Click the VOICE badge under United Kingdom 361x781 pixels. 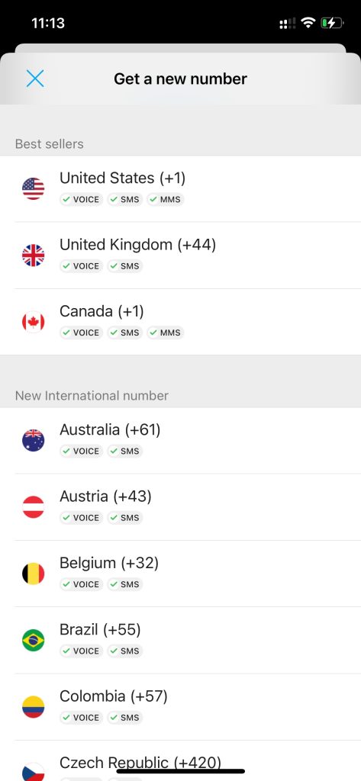[x=81, y=266]
